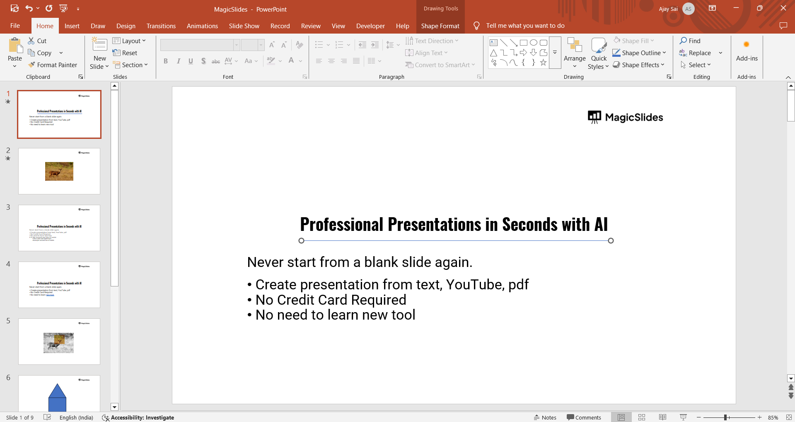Click Accessibility: Investigate in status bar
Viewport: 795px width, 422px height.
(138, 417)
